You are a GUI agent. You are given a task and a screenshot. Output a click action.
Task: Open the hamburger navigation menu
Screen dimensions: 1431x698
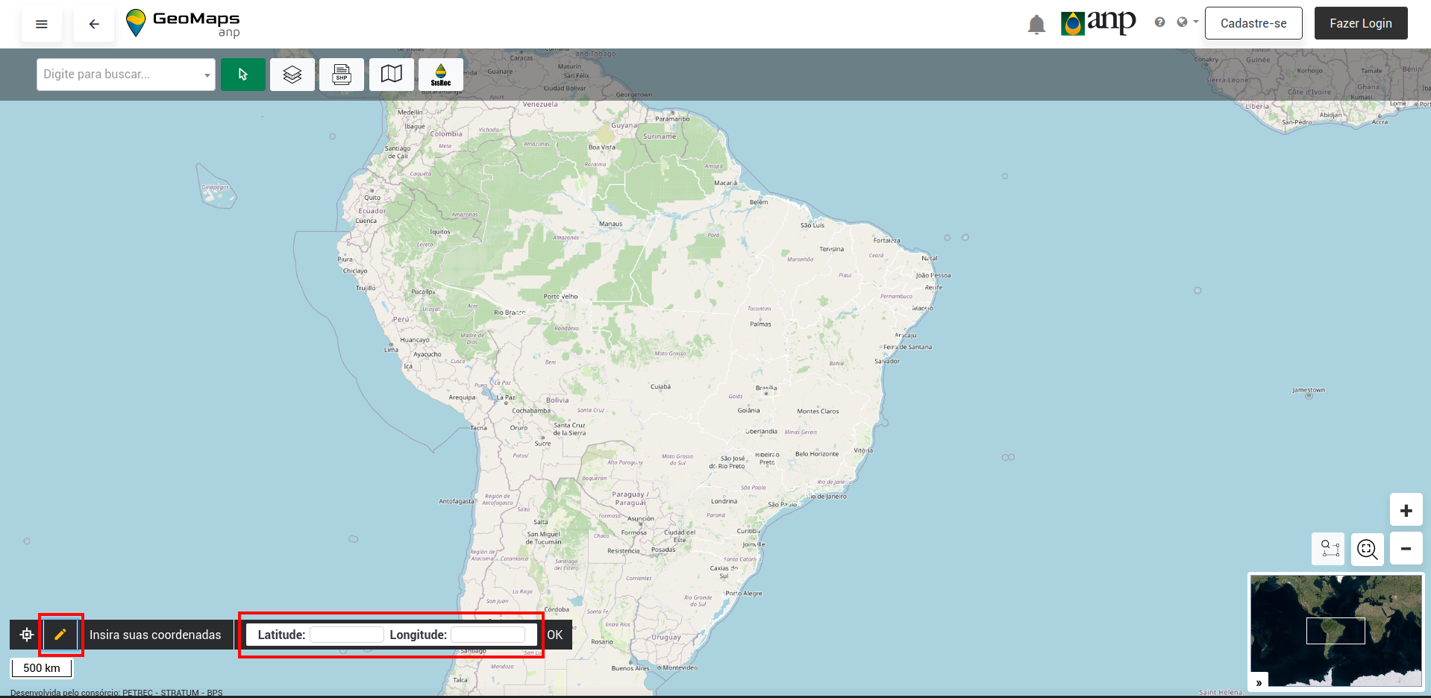(41, 23)
